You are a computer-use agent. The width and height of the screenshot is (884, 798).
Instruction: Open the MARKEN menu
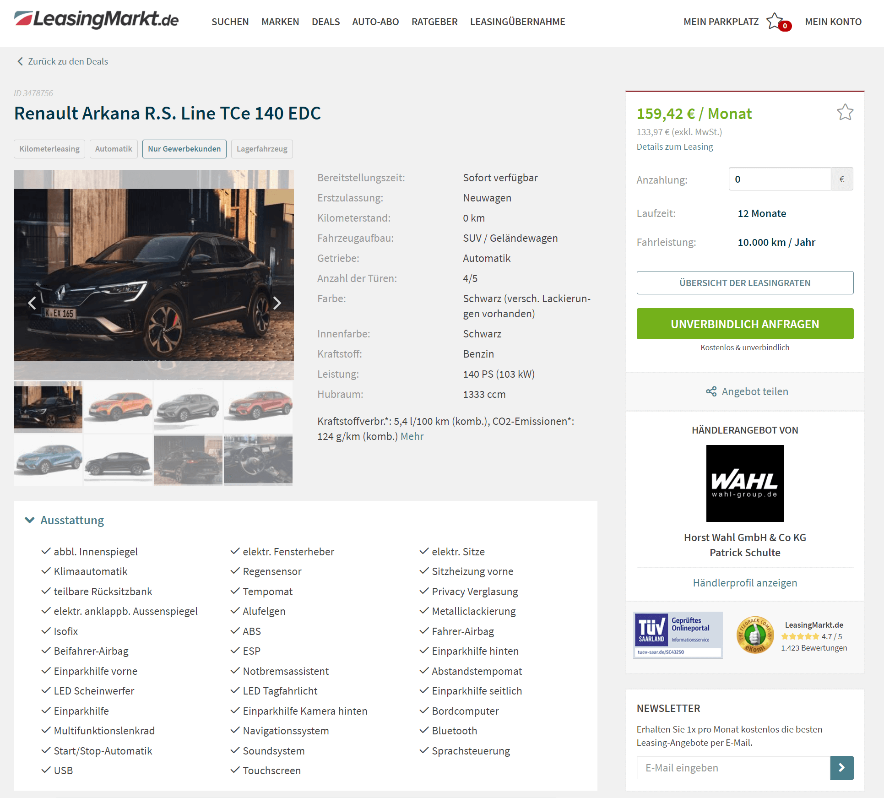click(280, 22)
